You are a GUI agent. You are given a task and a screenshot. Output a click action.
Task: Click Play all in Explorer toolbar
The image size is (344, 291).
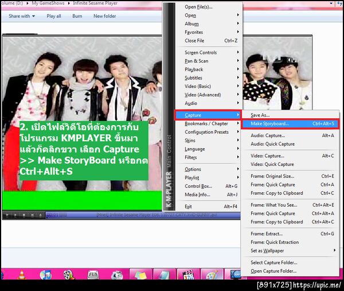(x=54, y=16)
